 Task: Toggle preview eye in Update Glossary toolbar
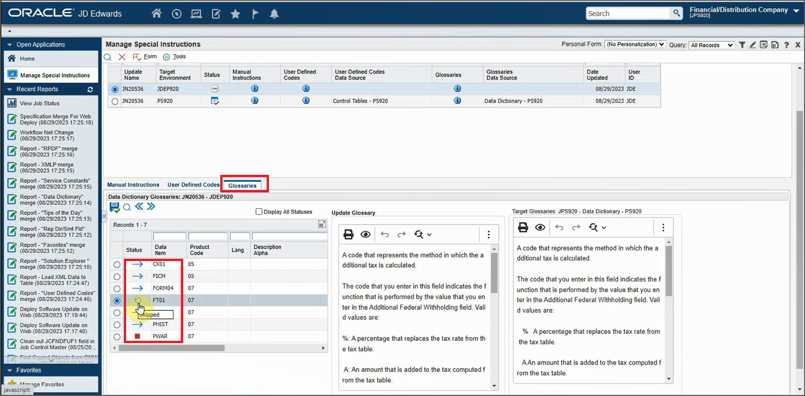[365, 234]
